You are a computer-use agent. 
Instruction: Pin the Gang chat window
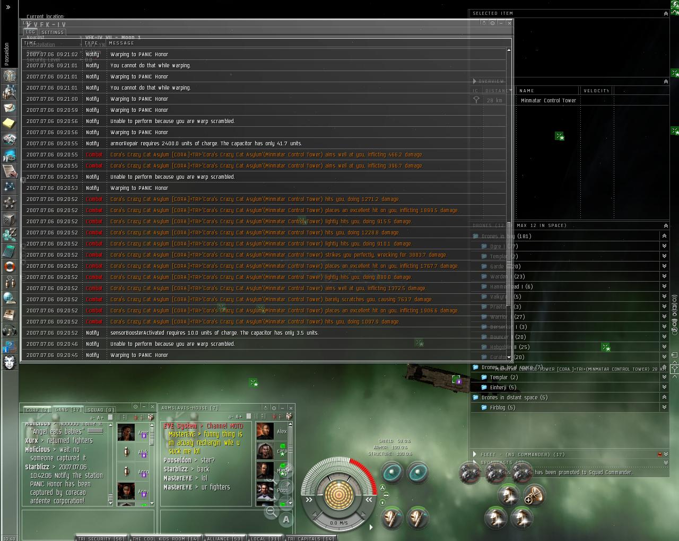coord(135,407)
